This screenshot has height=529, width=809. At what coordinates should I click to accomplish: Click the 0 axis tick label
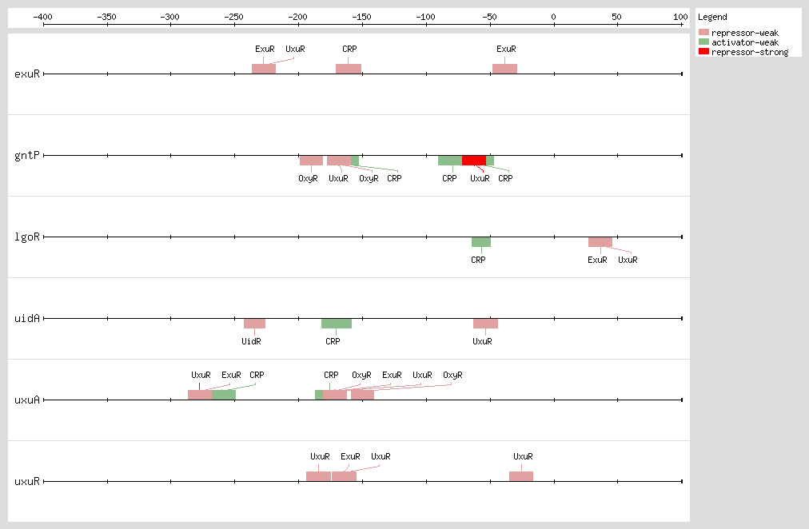[x=554, y=17]
